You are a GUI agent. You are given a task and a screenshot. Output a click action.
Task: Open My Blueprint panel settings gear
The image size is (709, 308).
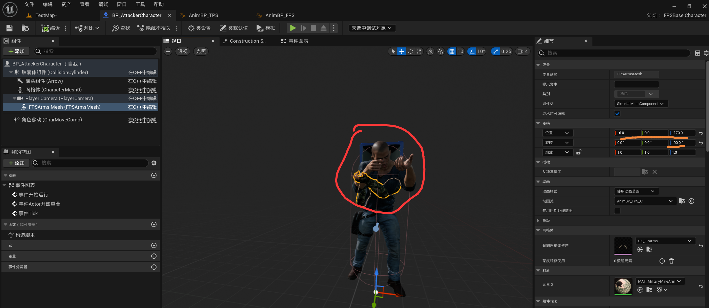point(154,163)
